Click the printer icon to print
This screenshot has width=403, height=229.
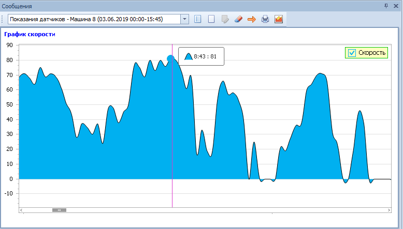pyautogui.click(x=265, y=19)
